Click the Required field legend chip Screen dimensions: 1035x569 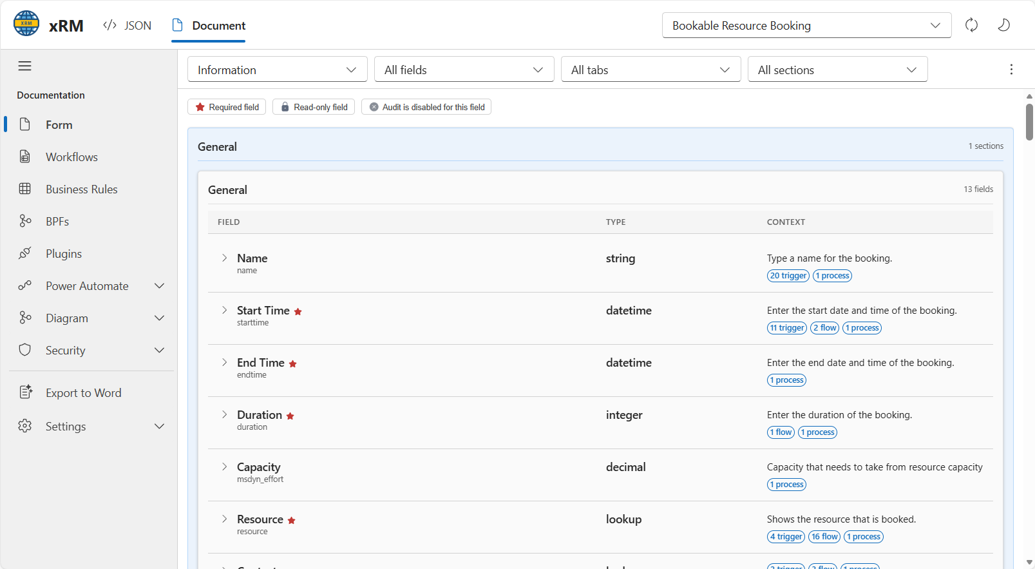point(227,107)
